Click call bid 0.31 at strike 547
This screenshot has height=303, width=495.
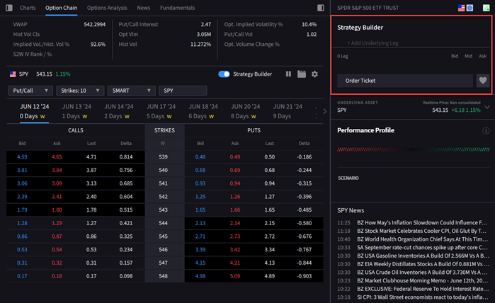coord(22,263)
